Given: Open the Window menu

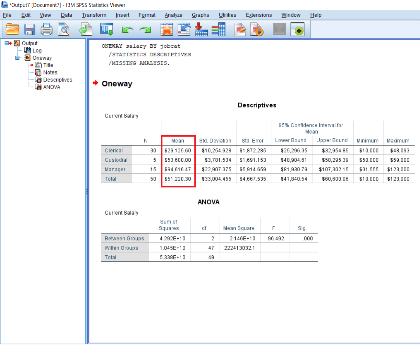Looking at the screenshot, I should click(291, 15).
